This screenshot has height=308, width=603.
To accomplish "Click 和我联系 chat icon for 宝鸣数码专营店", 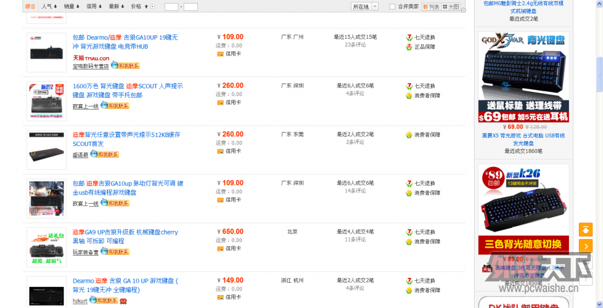I will (125, 65).
